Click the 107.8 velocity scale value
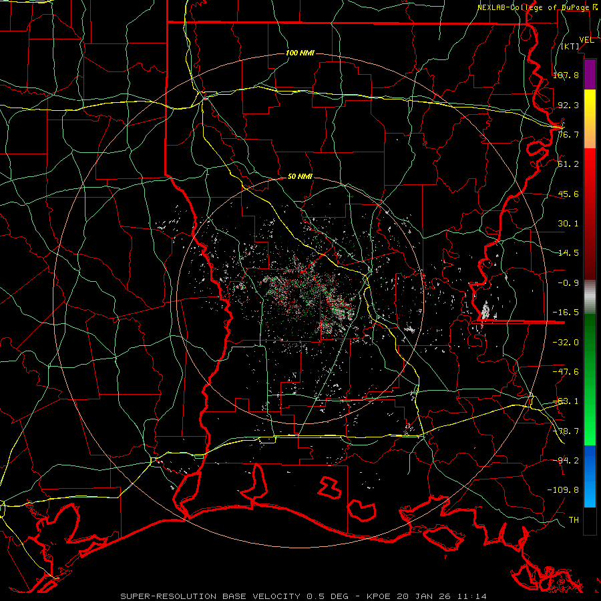 point(566,75)
